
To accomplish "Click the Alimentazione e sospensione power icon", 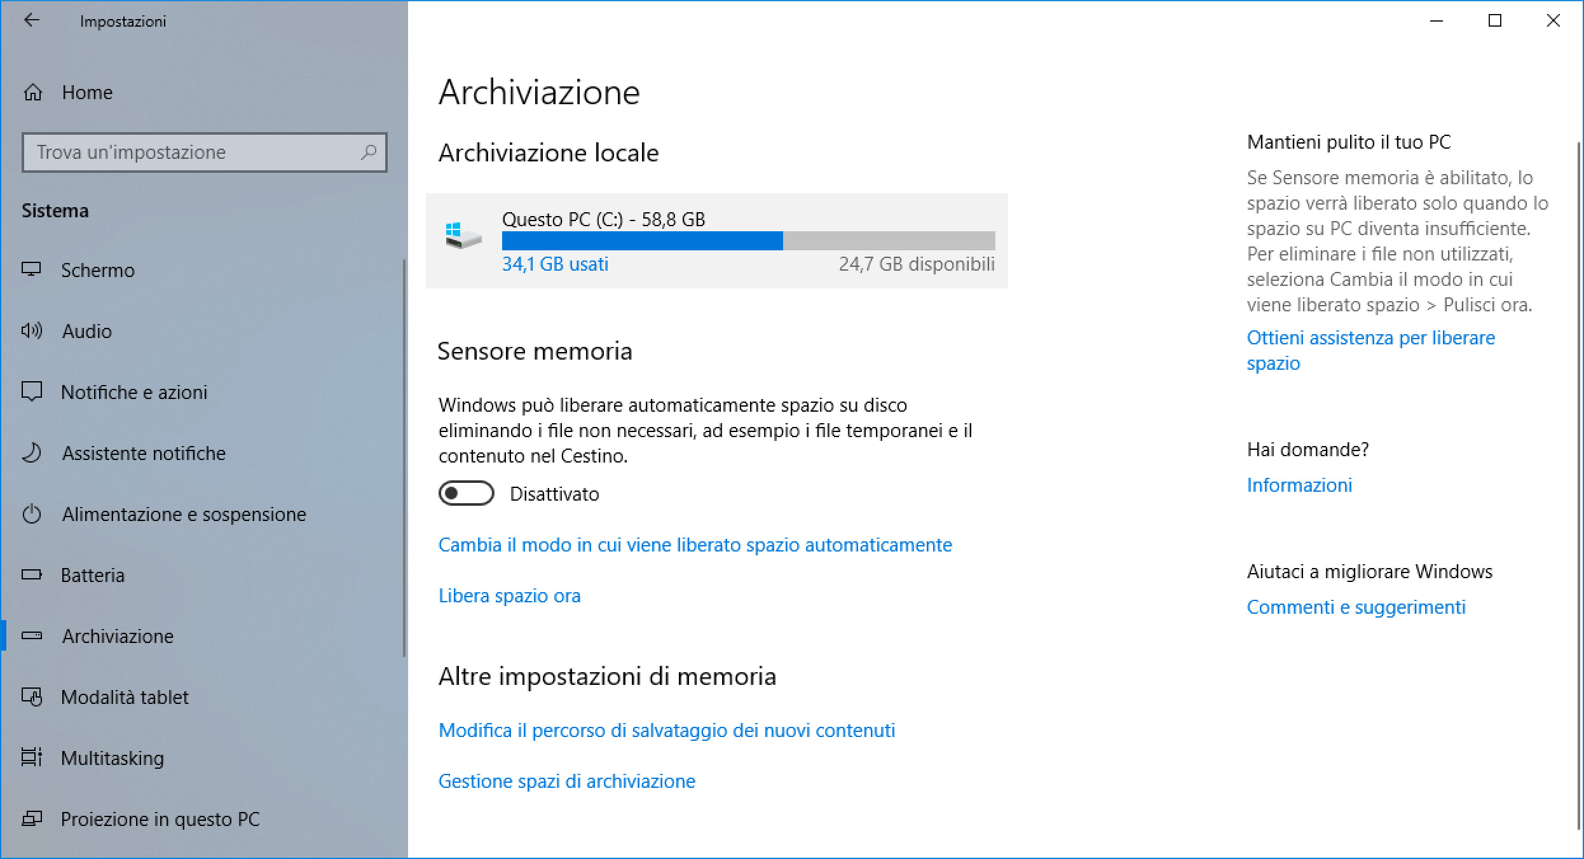I will (32, 514).
